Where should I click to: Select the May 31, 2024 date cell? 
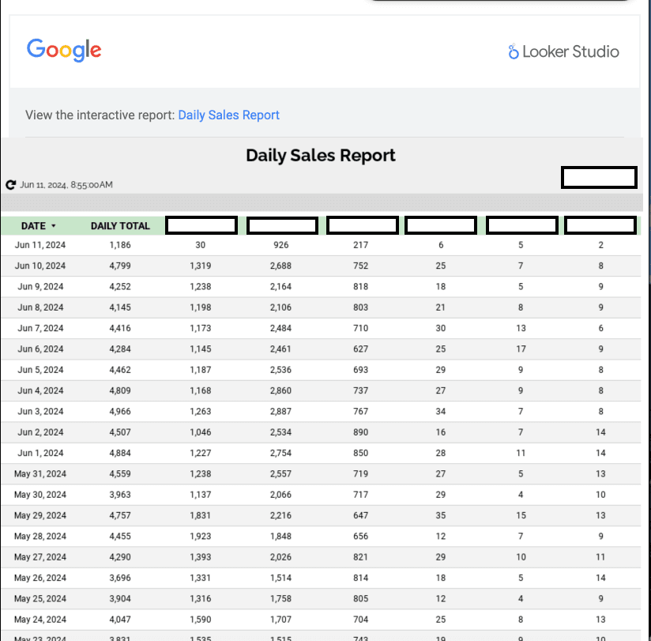coord(40,474)
